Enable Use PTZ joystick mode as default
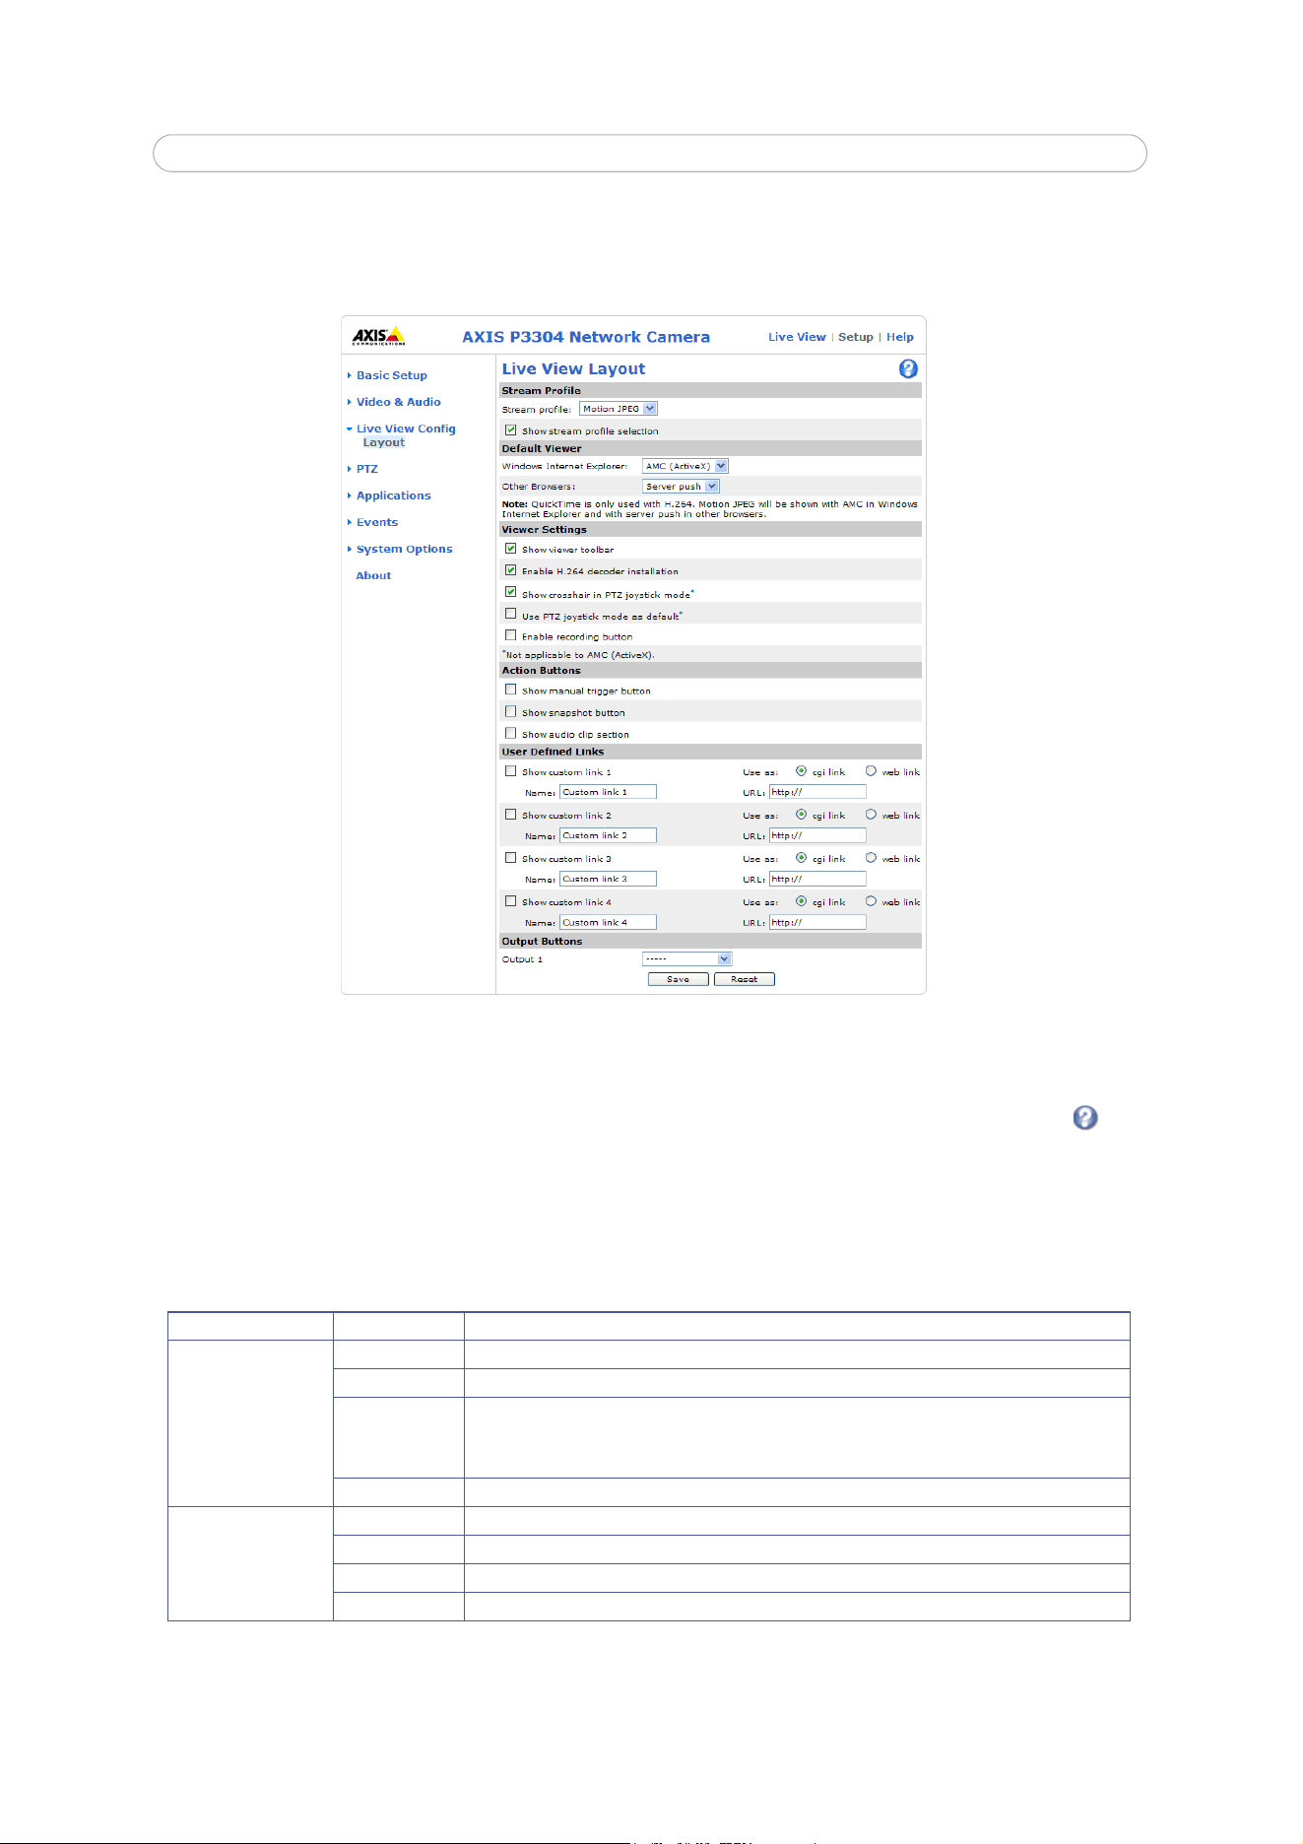1303x1844 pixels. pos(510,614)
